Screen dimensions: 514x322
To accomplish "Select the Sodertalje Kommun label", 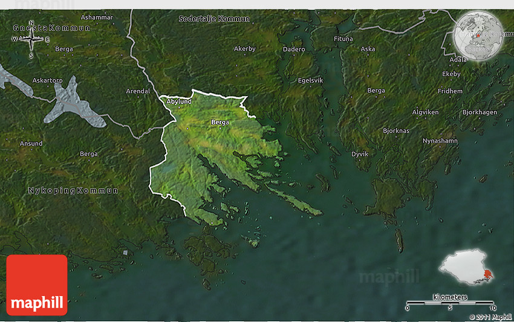I will point(214,19).
